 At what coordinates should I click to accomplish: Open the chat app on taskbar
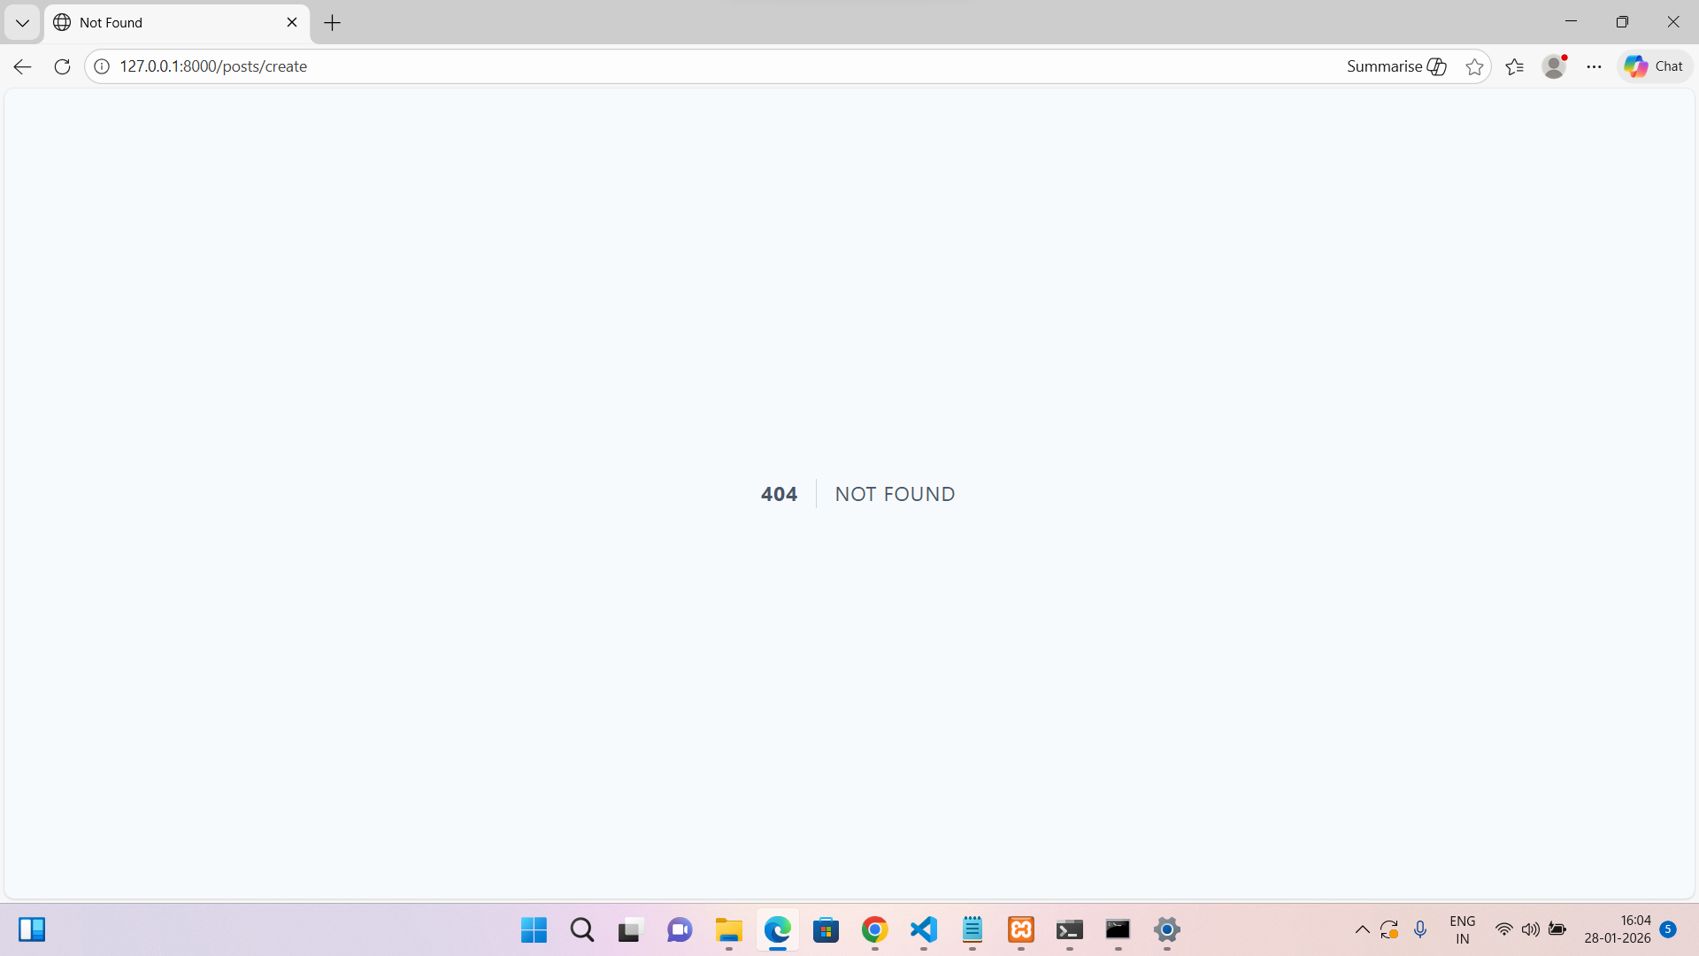(x=680, y=929)
